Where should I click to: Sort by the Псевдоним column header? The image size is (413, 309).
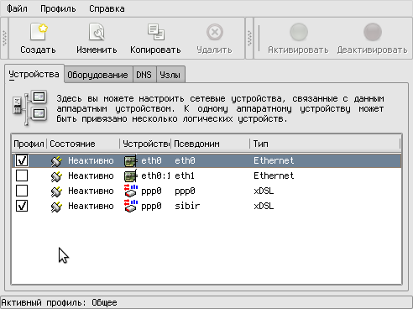(210, 144)
